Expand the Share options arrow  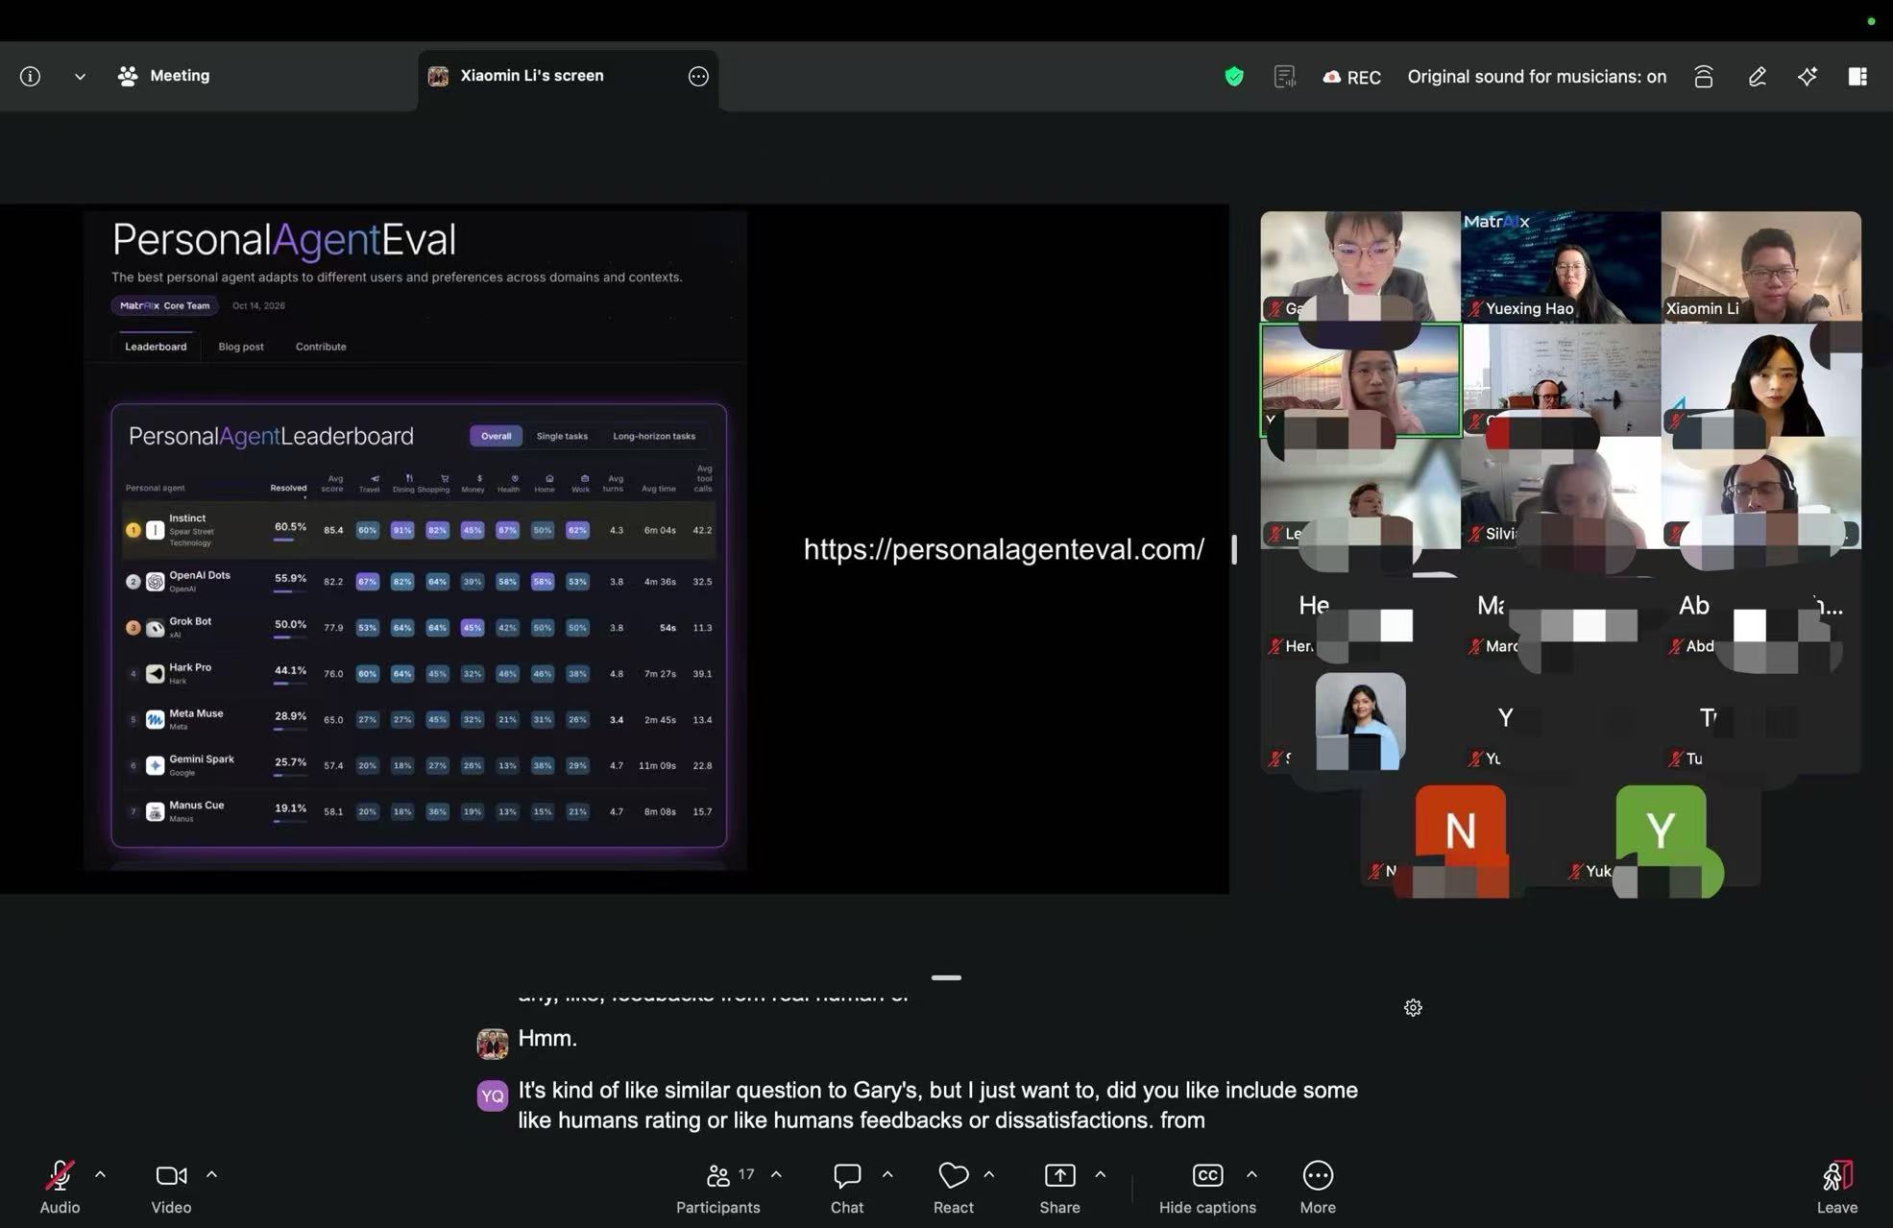(1101, 1174)
